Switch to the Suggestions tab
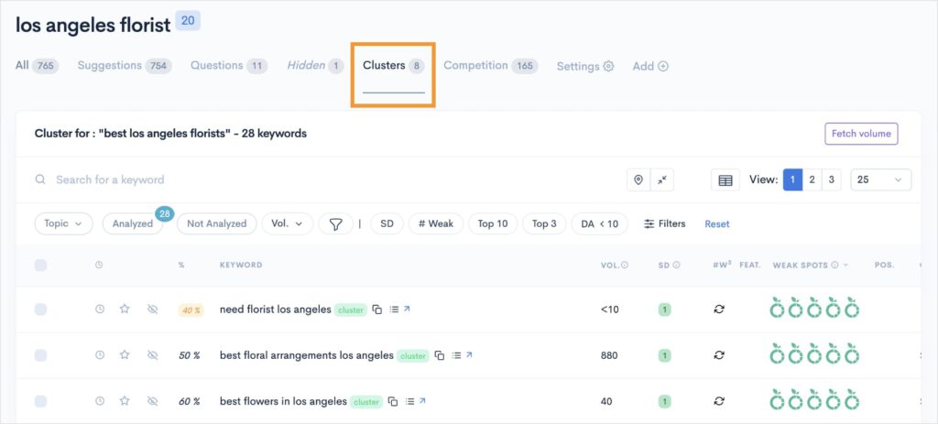Image resolution: width=938 pixels, height=424 pixels. click(125, 66)
